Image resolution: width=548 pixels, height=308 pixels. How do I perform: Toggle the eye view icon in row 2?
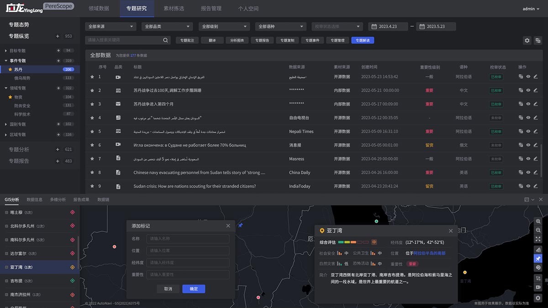pos(528,90)
